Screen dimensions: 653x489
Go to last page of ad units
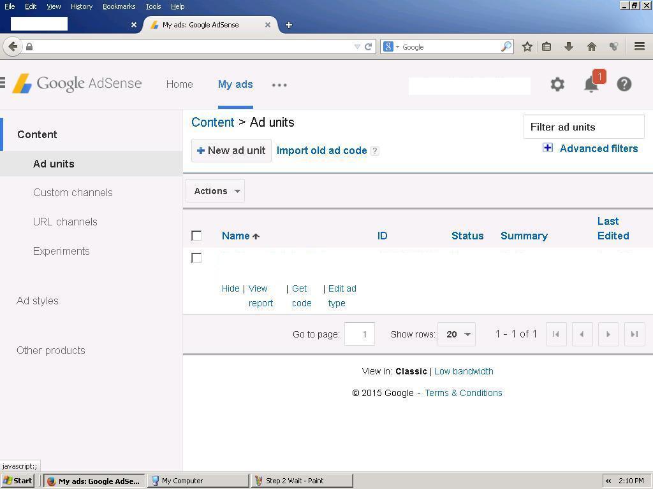[635, 334]
